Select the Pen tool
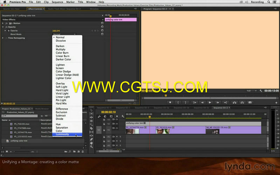 coord(91,139)
